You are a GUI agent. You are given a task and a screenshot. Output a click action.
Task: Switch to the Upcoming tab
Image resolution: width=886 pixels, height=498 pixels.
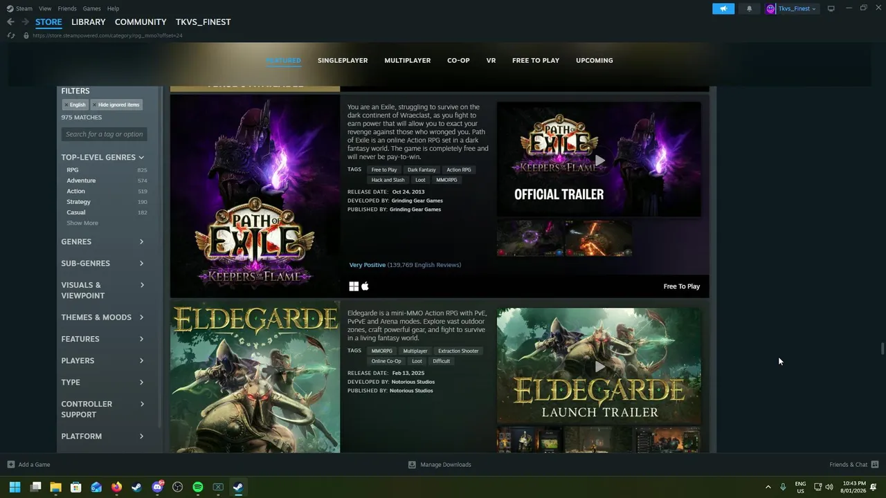[595, 60]
